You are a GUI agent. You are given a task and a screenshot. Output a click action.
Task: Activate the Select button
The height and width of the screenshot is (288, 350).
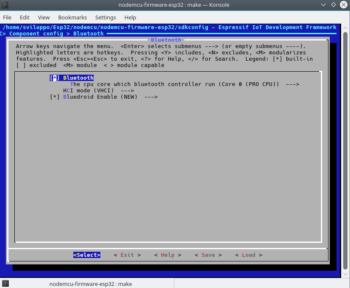(x=86, y=255)
